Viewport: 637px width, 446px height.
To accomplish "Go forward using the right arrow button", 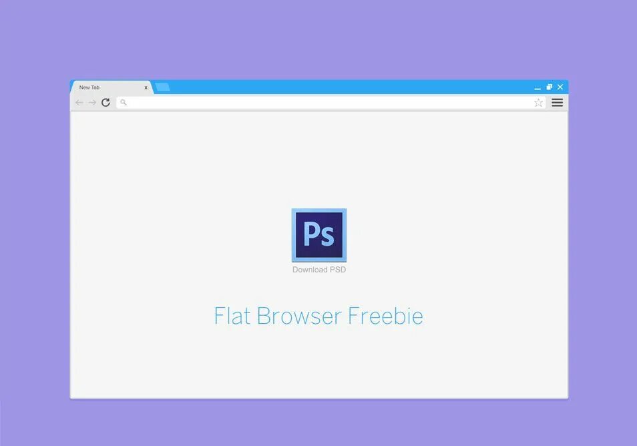I will (x=93, y=102).
